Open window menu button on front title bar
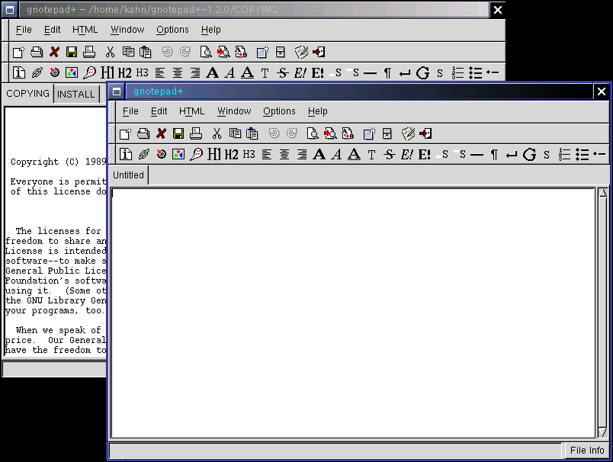Viewport: 613px width, 462px height. click(117, 91)
